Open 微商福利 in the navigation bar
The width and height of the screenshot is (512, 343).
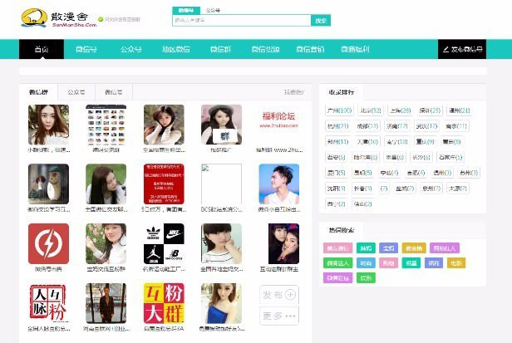[355, 49]
